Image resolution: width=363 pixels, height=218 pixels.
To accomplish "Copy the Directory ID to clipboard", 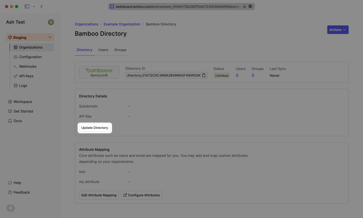I will point(204,75).
